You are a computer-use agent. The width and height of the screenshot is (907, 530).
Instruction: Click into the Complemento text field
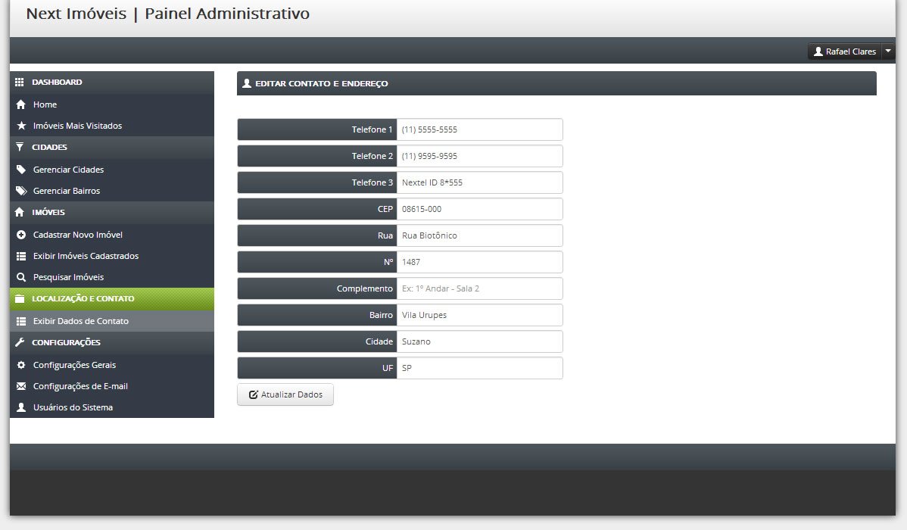point(479,288)
